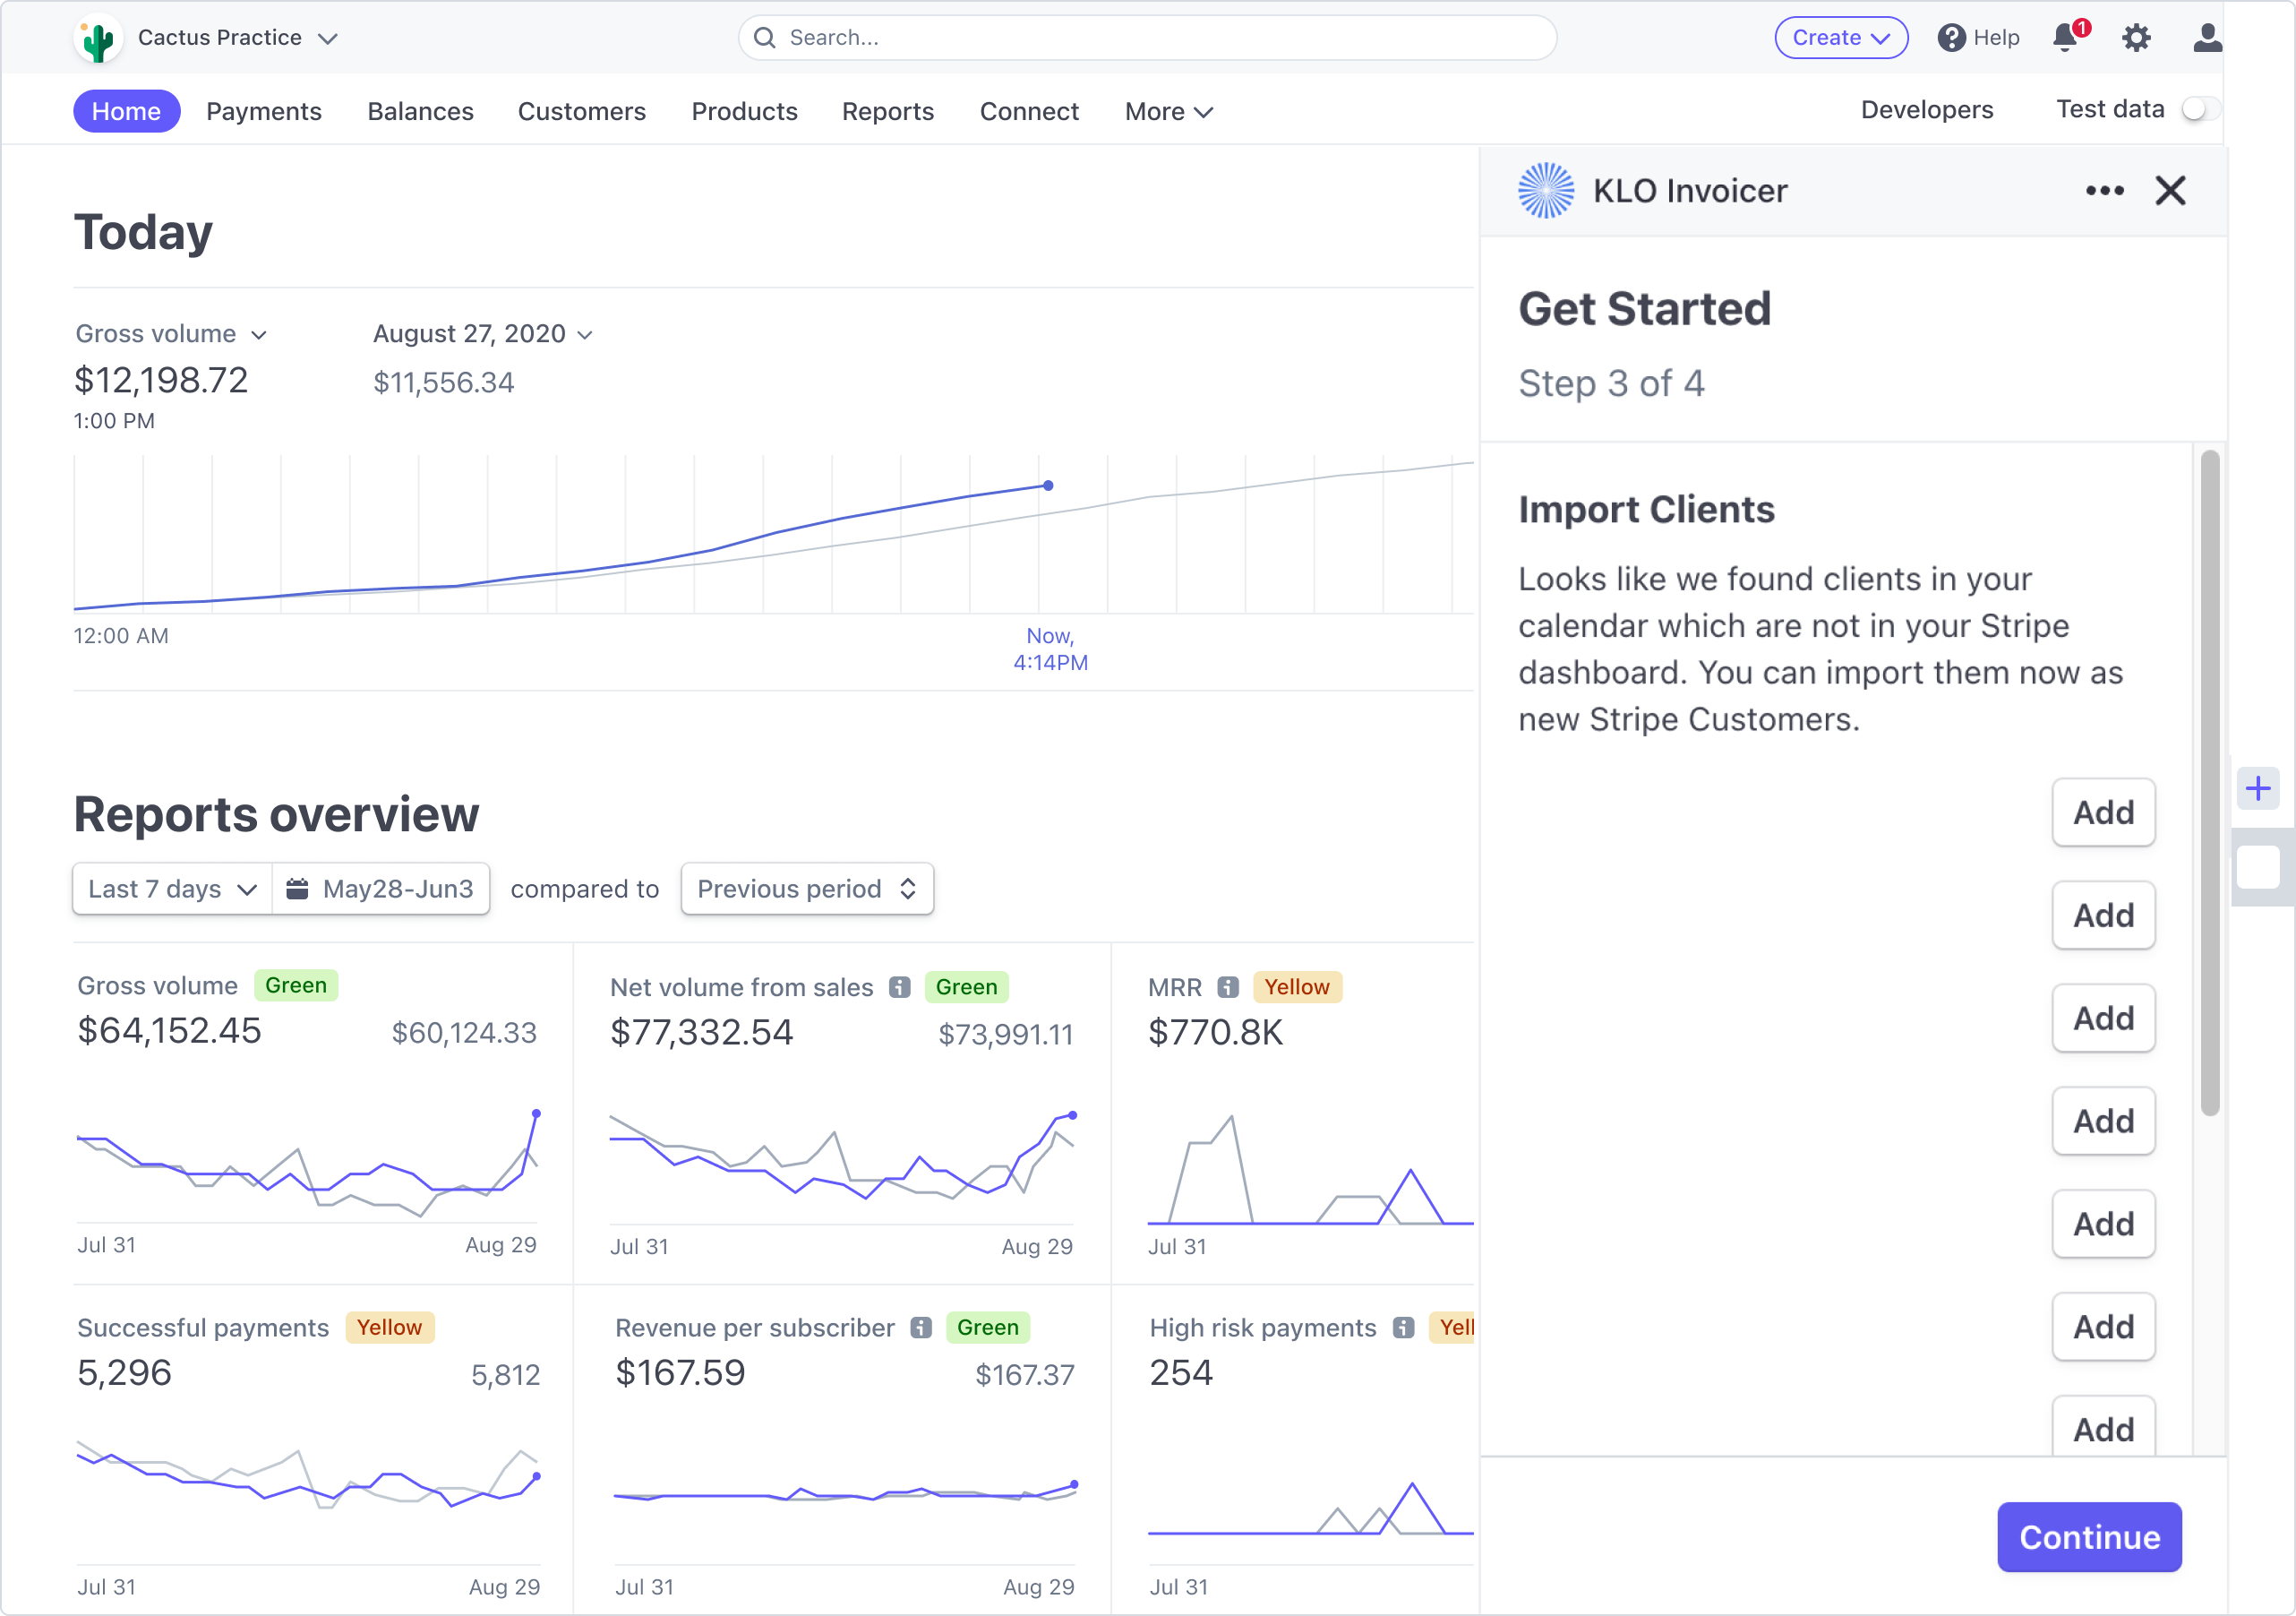Go to the Payments tab

point(264,111)
